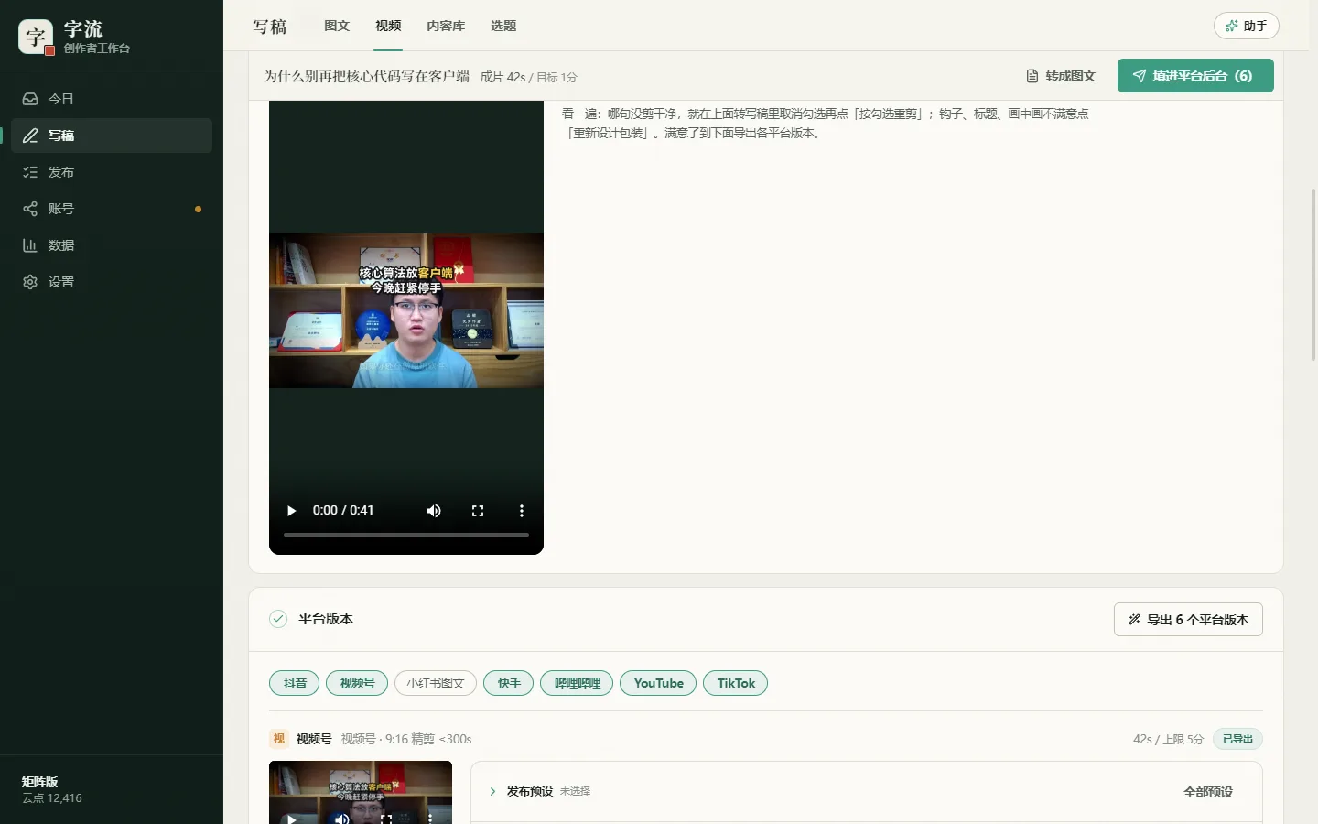The height and width of the screenshot is (824, 1318).
Task: Click the 字流 app logo
Action: (36, 37)
